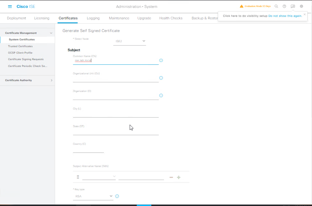The width and height of the screenshot is (312, 206).
Task: Switch to the Maintenance tab
Action: pos(119,18)
